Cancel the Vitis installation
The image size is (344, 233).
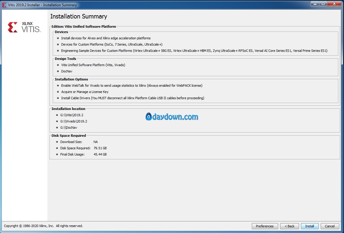[330, 226]
